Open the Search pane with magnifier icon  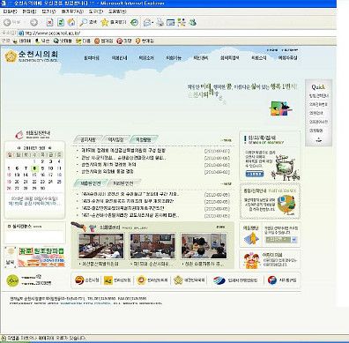(88, 22)
